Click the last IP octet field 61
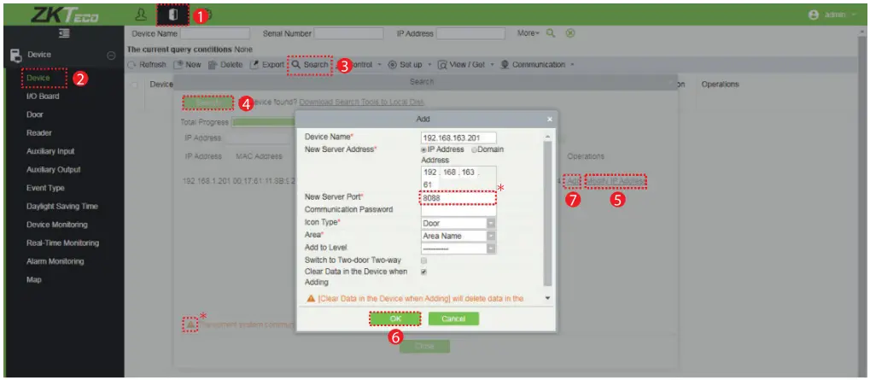The width and height of the screenshot is (870, 380). [x=429, y=184]
